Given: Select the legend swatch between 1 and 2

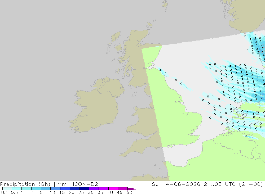Looking at the screenshot, I should coord(26,189).
